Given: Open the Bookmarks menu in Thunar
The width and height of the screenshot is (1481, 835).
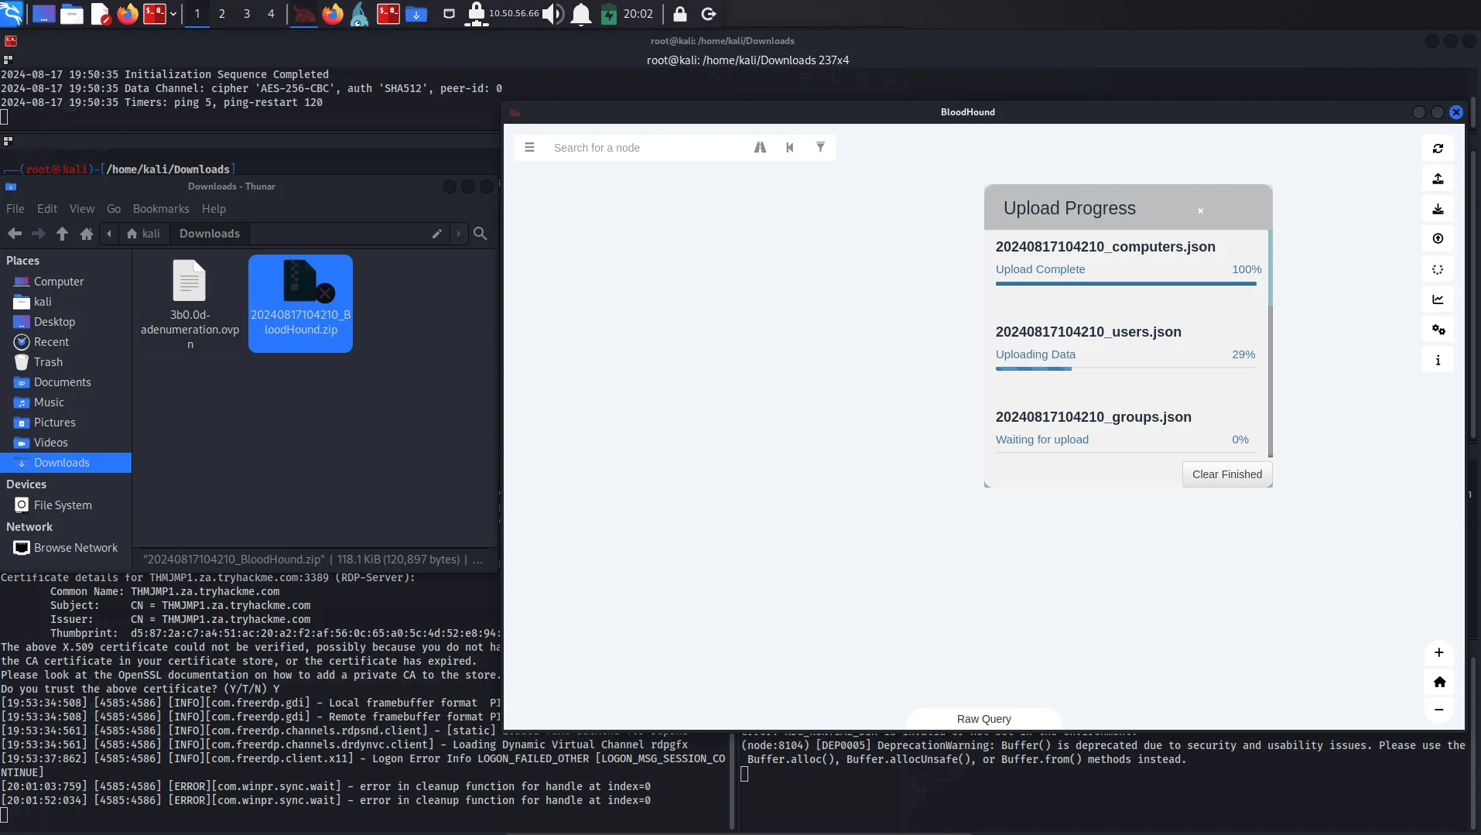Looking at the screenshot, I should click(161, 209).
